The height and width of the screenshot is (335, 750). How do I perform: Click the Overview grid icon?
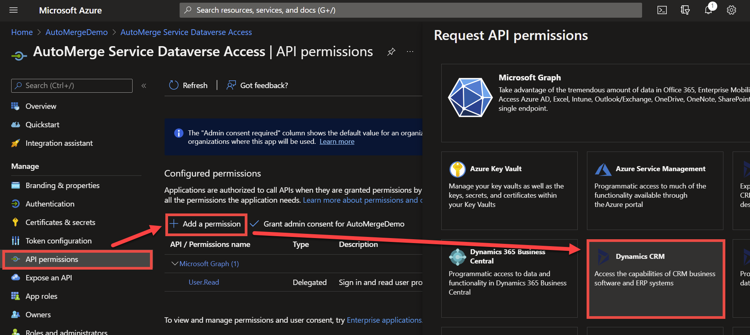click(x=15, y=106)
